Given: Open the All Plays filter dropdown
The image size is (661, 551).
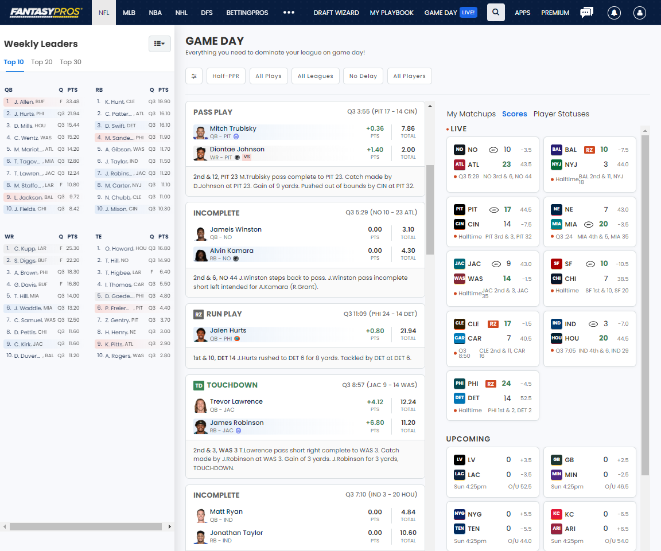Looking at the screenshot, I should (x=269, y=76).
